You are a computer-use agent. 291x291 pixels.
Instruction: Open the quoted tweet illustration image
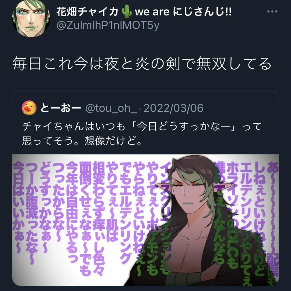(145, 220)
